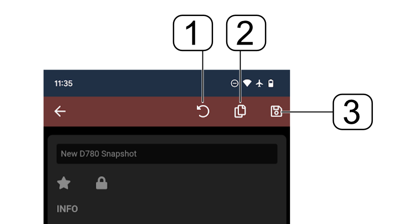
Task: Save the snapshot with floppy disk icon
Action: (276, 111)
